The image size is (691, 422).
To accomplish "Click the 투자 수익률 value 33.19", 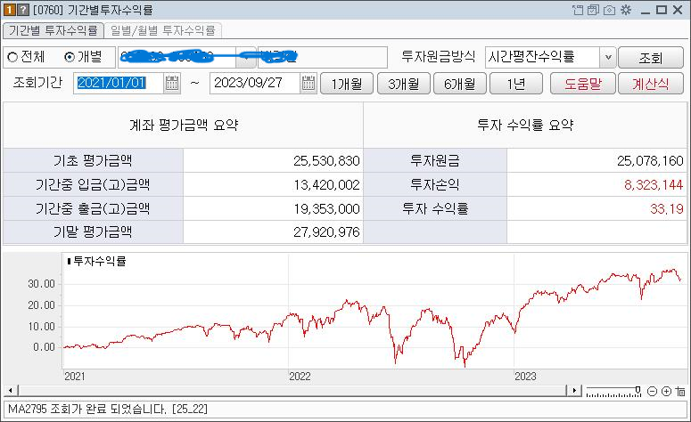I will point(667,209).
